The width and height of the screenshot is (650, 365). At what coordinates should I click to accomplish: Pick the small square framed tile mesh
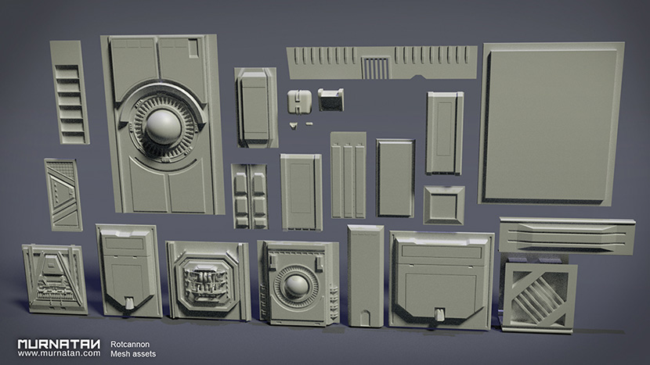pyautogui.click(x=444, y=206)
